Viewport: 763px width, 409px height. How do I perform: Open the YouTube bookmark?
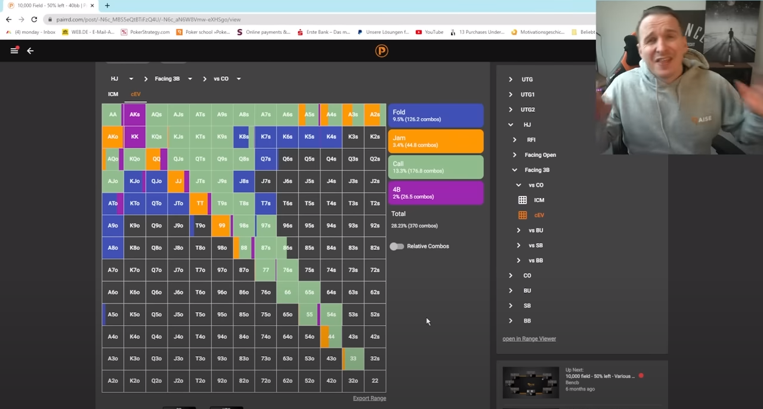(429, 32)
